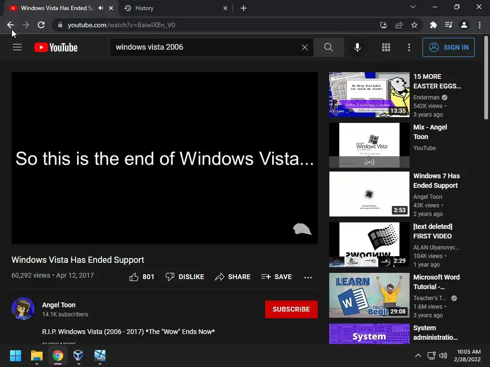The width and height of the screenshot is (490, 367).
Task: Open the Chrome profile icon
Action: coord(464,25)
